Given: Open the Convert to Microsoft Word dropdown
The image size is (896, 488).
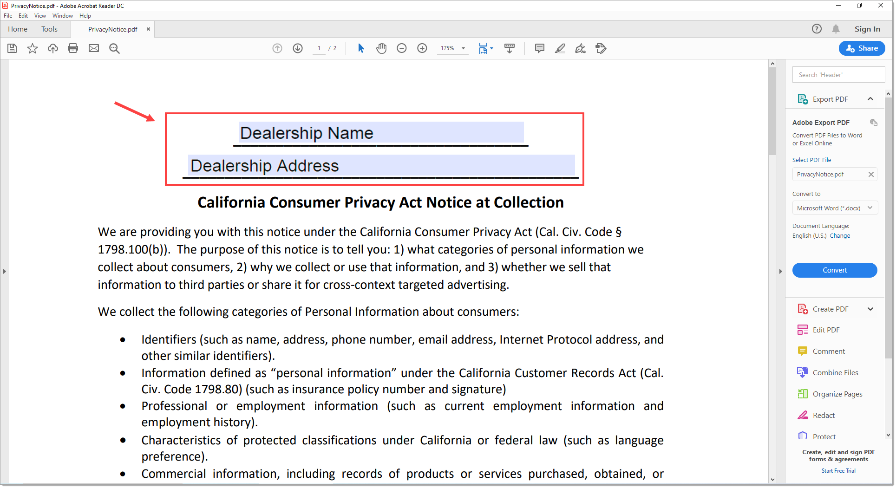Looking at the screenshot, I should pyautogui.click(x=835, y=208).
